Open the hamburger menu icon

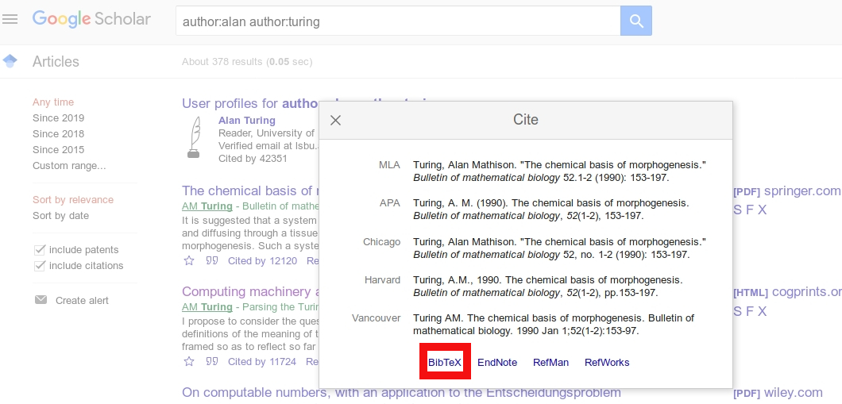pyautogui.click(x=10, y=19)
